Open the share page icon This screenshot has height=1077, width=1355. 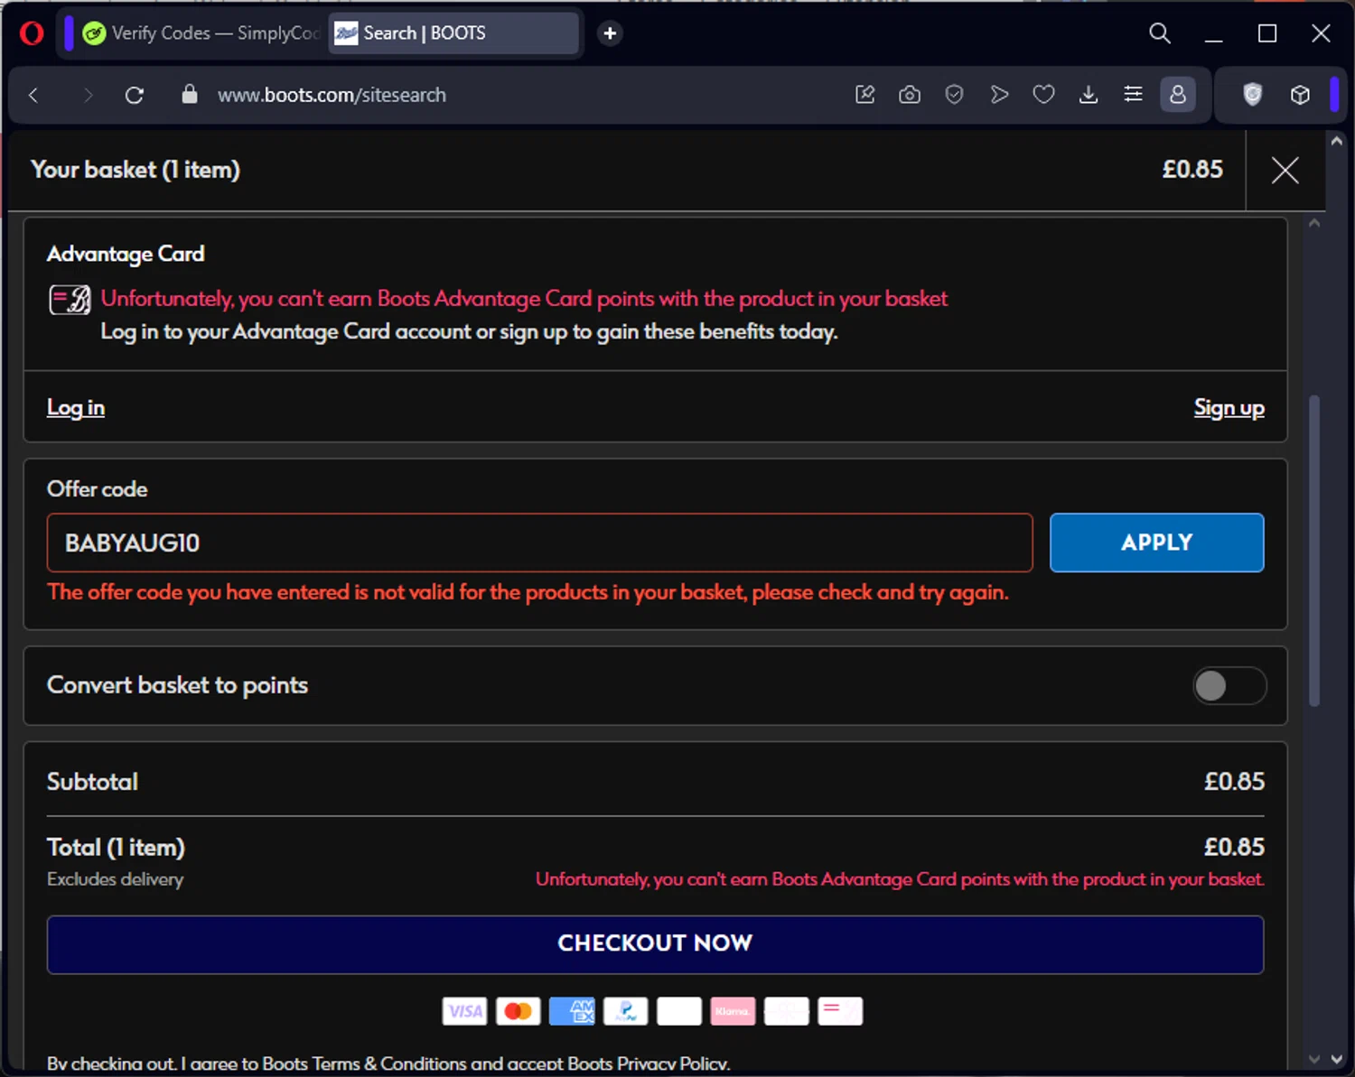pos(864,94)
